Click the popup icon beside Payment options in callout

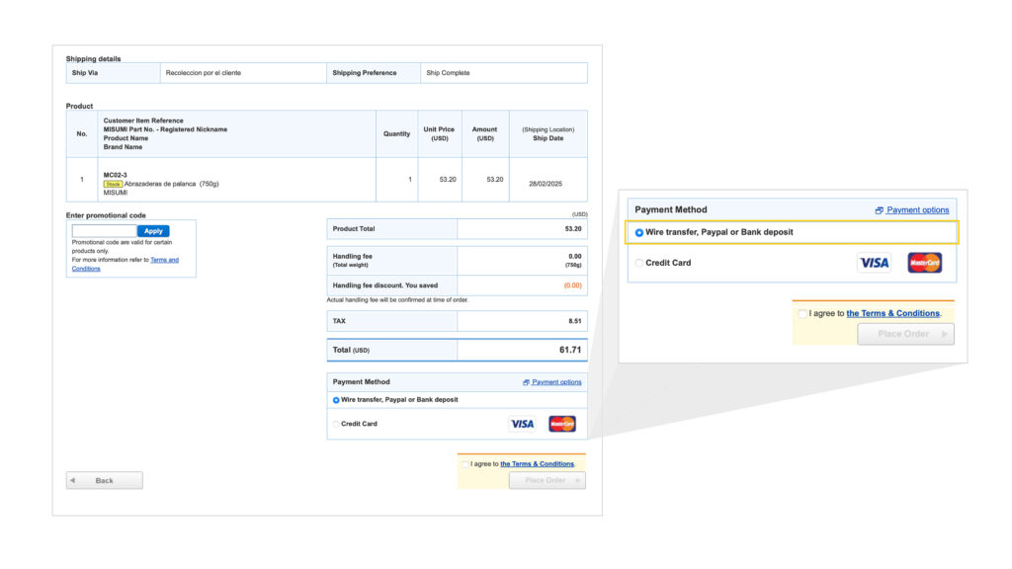coord(879,210)
